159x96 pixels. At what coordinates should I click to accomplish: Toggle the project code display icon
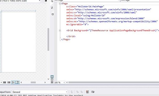point(17,82)
